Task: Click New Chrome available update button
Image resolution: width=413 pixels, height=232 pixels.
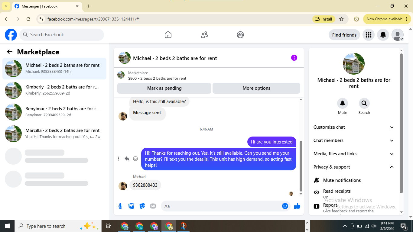Action: [x=387, y=19]
